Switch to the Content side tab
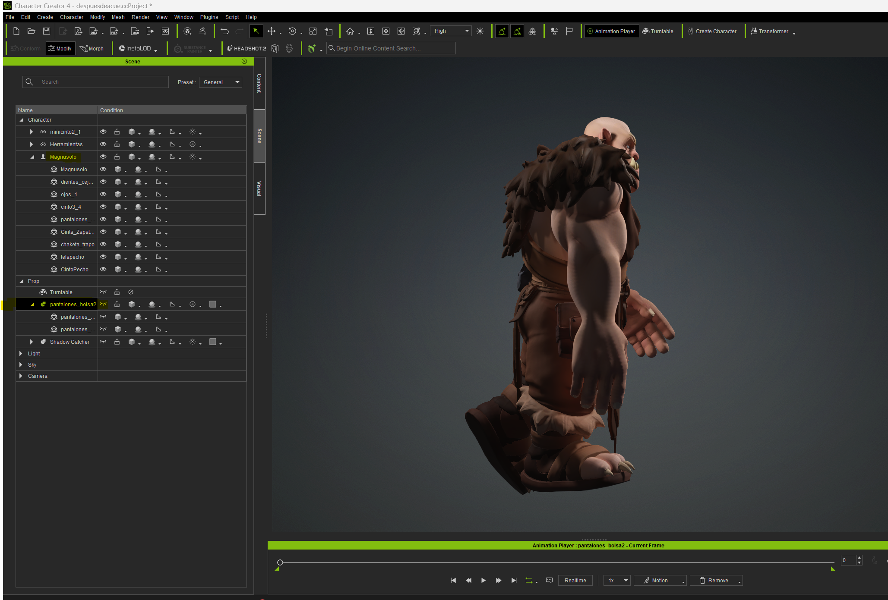 259,83
